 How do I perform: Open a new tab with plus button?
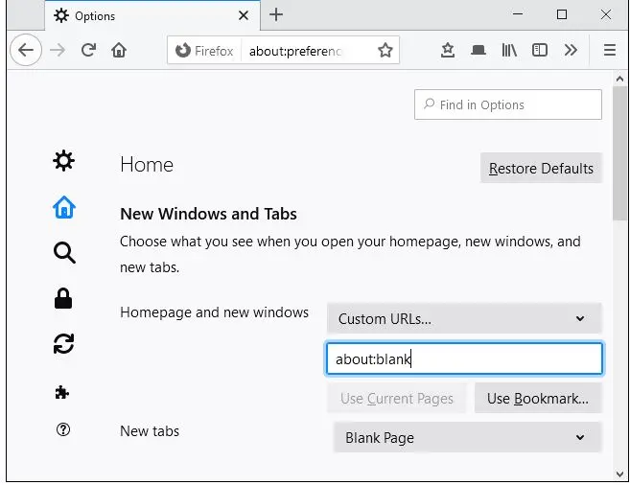276,14
